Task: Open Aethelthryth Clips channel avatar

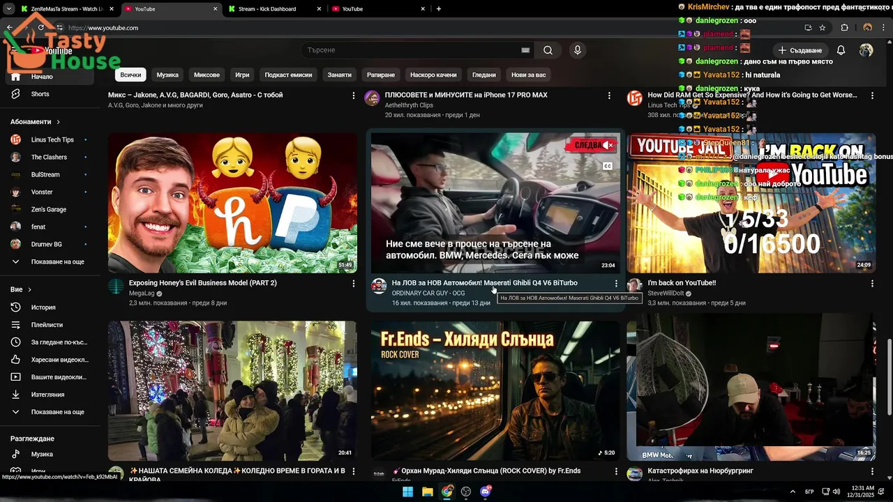Action: [372, 98]
